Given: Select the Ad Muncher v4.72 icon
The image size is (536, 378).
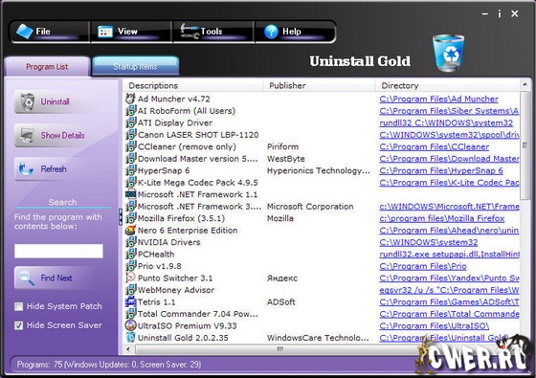Looking at the screenshot, I should coord(130,99).
